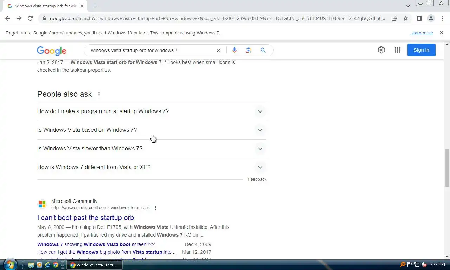Open more options for Microsoft Community result
This screenshot has width=450, height=270.
pos(155,208)
